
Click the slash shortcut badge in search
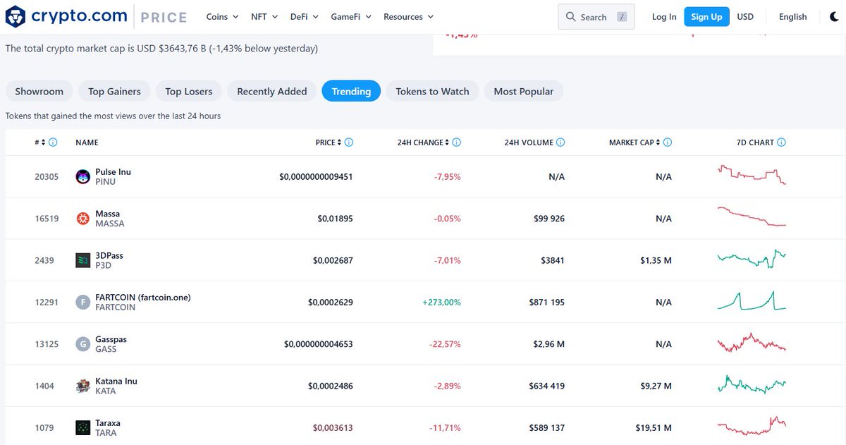click(621, 17)
